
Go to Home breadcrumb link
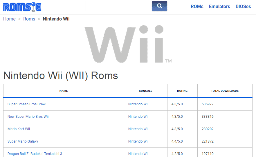point(10,19)
